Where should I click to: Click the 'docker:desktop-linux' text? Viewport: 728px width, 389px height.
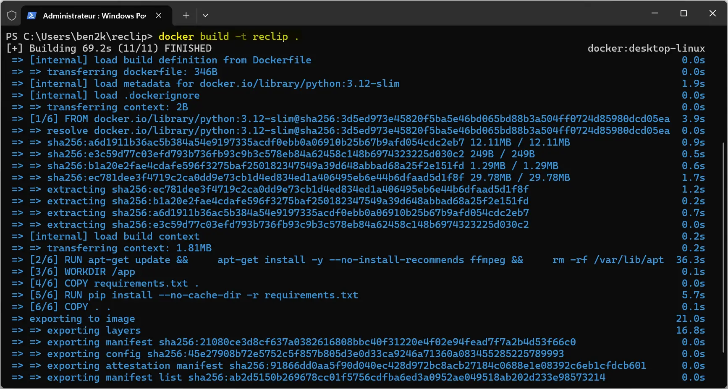646,48
